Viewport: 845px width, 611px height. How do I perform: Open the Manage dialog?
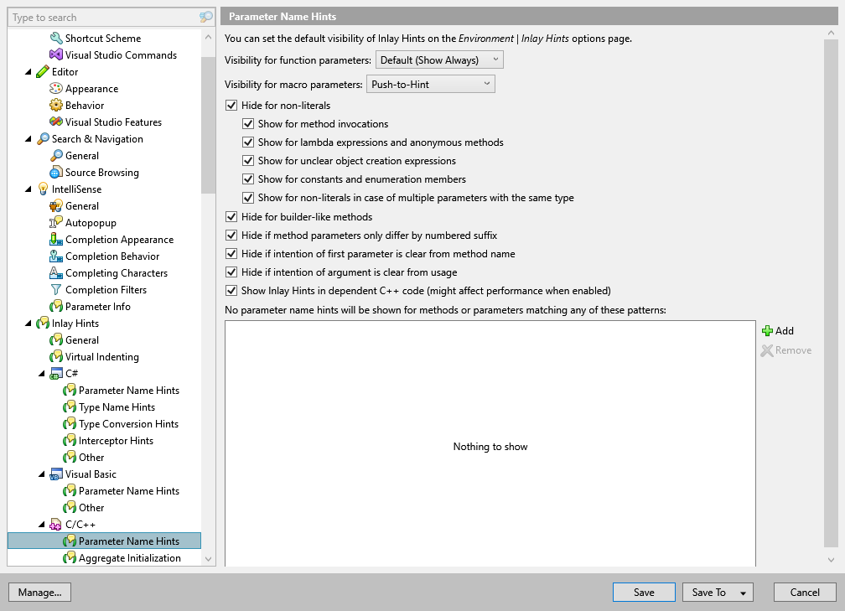(x=39, y=592)
